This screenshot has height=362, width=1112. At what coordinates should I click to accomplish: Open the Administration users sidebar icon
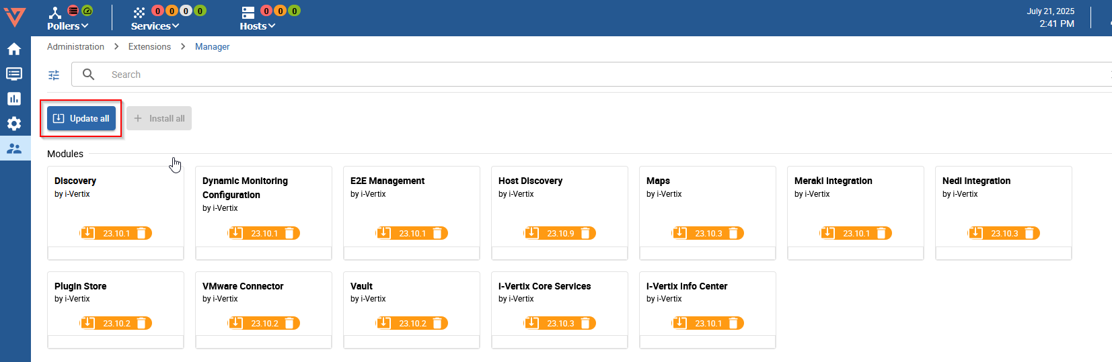[14, 148]
